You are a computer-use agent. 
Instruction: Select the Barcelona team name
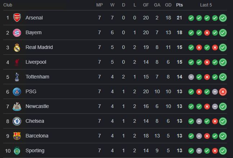click(x=37, y=136)
